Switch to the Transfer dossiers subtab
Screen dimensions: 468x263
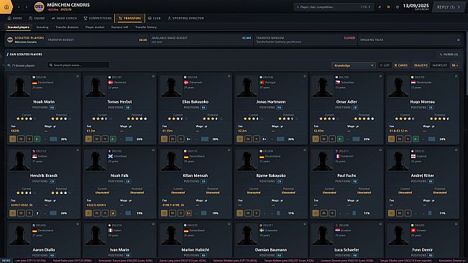tap(67, 27)
